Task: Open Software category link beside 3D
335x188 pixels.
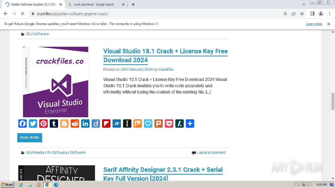Action: [x=41, y=34]
